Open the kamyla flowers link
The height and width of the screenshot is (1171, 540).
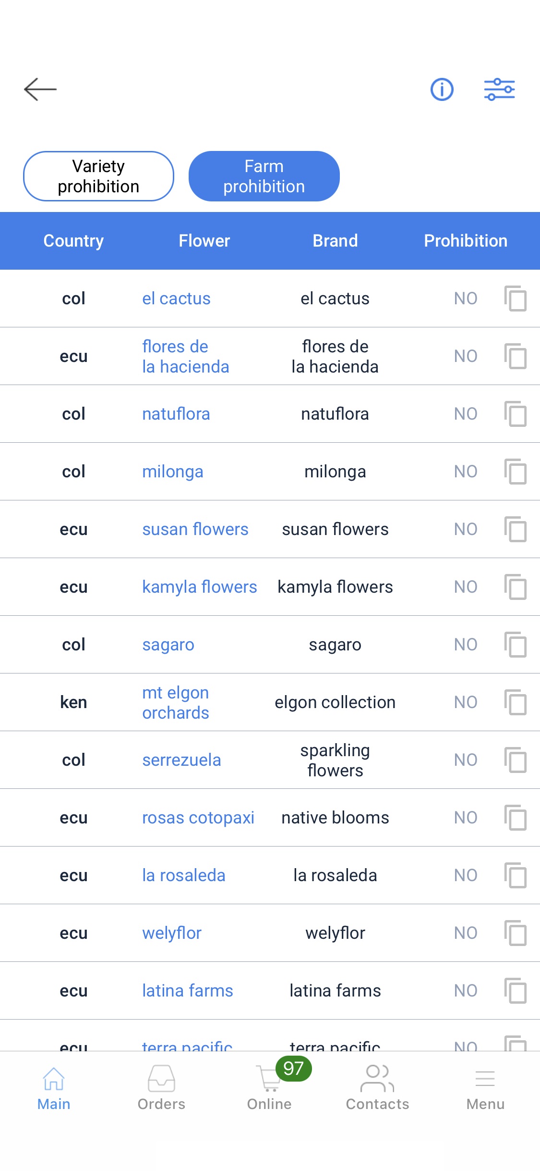point(200,587)
